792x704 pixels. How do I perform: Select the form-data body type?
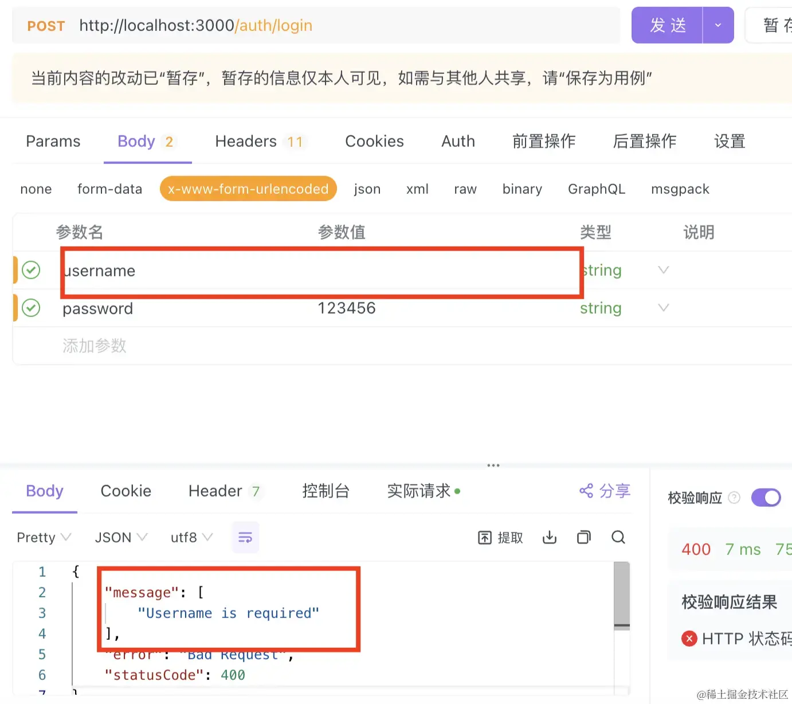[109, 189]
